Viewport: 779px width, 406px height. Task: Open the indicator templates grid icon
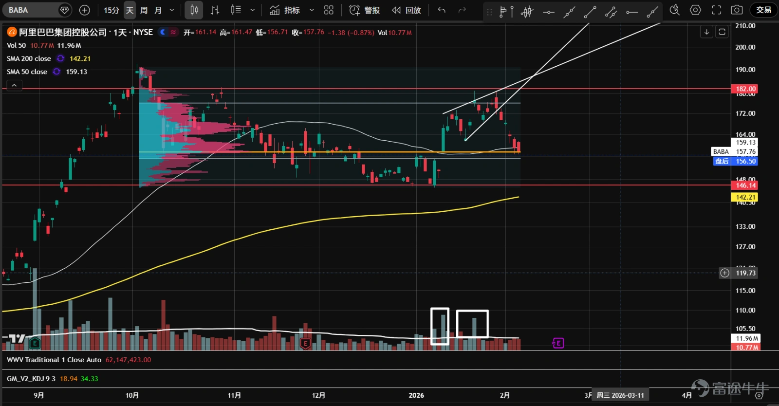coord(329,10)
